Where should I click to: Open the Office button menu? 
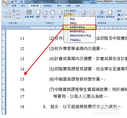(x=5, y=3)
